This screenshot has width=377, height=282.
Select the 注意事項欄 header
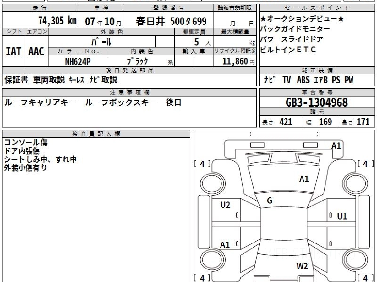(129, 92)
